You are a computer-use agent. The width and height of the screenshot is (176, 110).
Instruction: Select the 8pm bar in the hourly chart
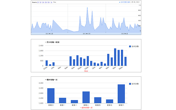point(115,57)
